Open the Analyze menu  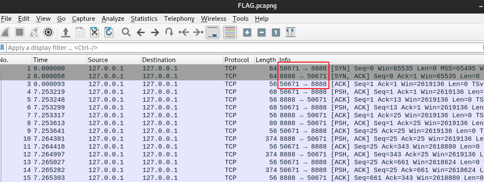pos(113,19)
